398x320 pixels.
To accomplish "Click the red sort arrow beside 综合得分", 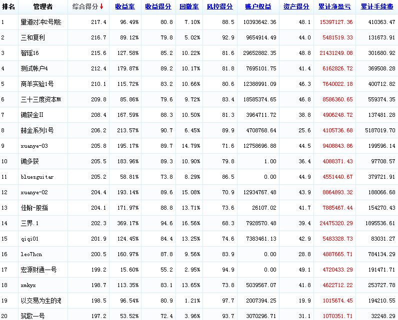I will [x=101, y=6].
